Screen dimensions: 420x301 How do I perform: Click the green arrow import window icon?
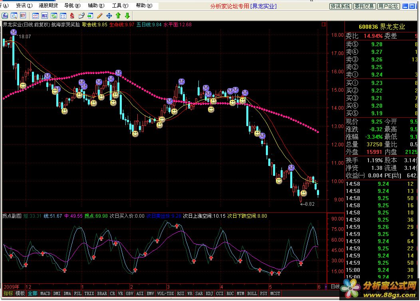coord(91,16)
